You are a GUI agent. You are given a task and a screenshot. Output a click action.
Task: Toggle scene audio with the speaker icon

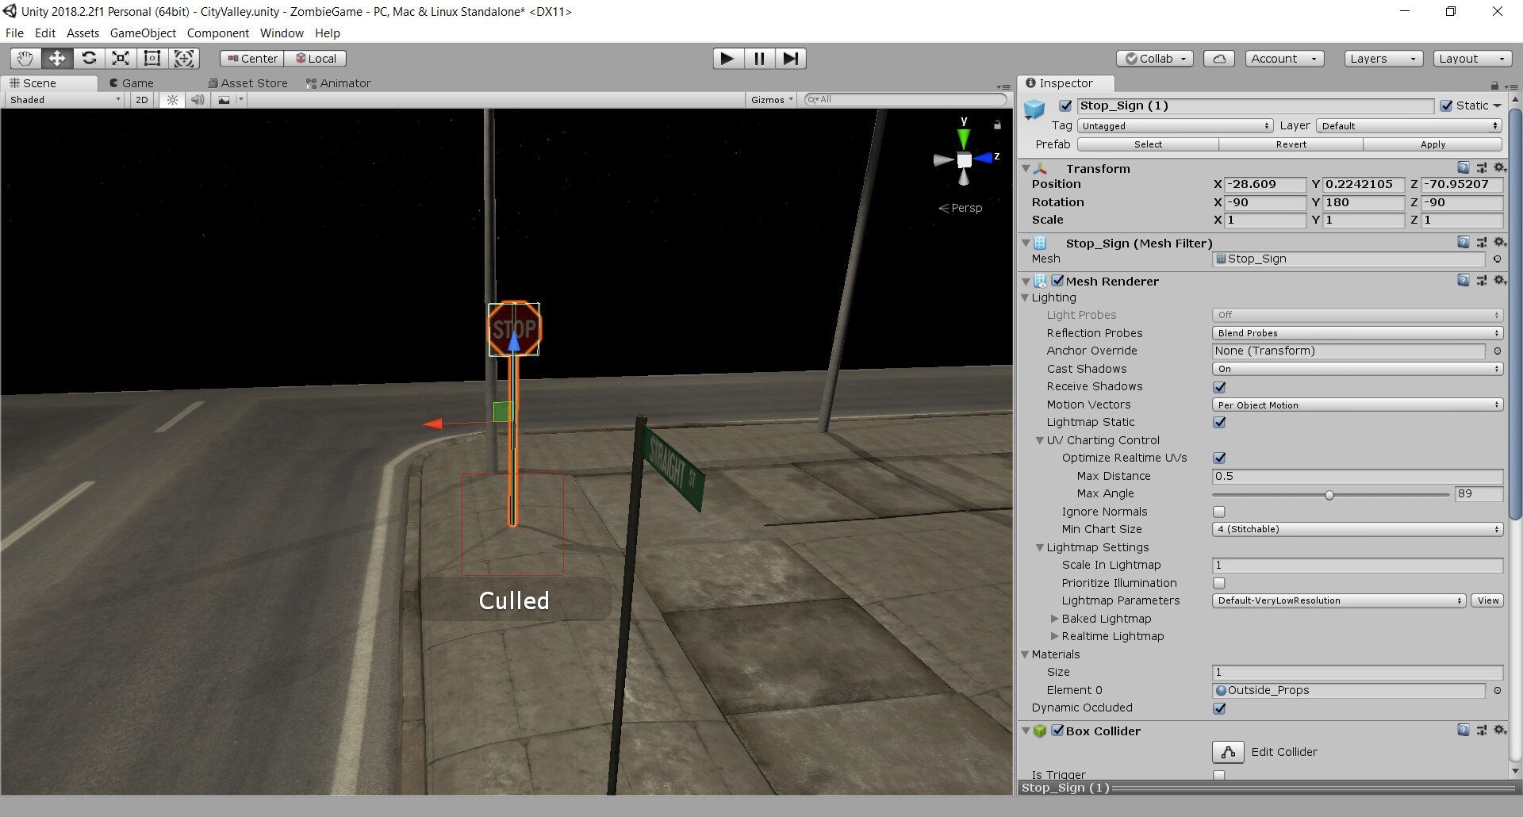tap(198, 99)
